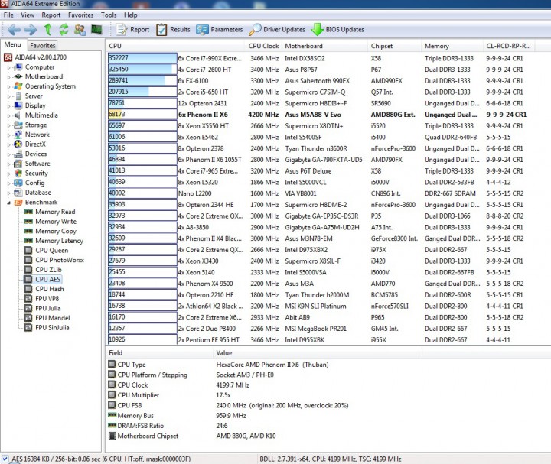Open Parameters from the toolbar
The image size is (551, 464).
[x=220, y=30]
